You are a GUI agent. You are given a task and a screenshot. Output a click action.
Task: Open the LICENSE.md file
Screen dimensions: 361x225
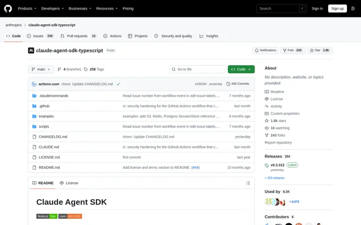coord(49,157)
